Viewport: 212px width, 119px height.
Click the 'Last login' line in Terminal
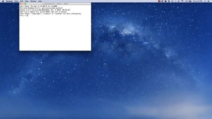point(38,6)
